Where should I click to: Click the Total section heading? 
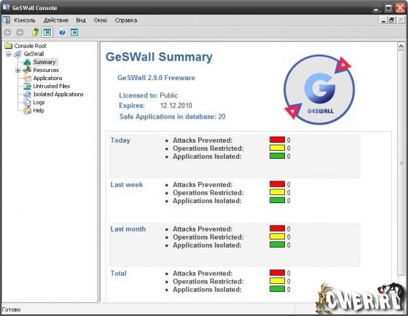(118, 273)
